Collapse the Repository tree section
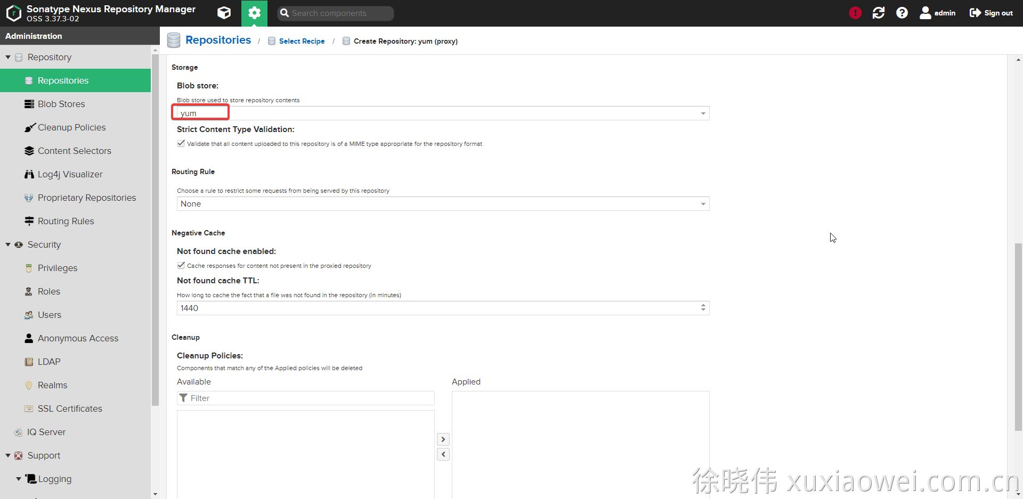Viewport: 1023px width, 499px height. 8,57
